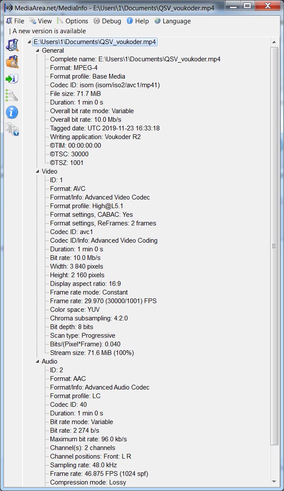This screenshot has width=284, height=491.
Task: Select 'Codec ID: isom' row
Action: pyautogui.click(x=105, y=85)
